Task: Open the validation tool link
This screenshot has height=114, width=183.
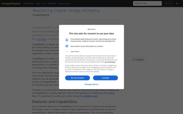Action: (x=90, y=96)
